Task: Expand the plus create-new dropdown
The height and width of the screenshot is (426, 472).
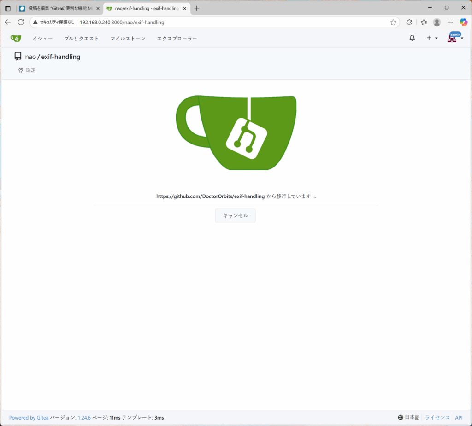Action: coord(431,38)
